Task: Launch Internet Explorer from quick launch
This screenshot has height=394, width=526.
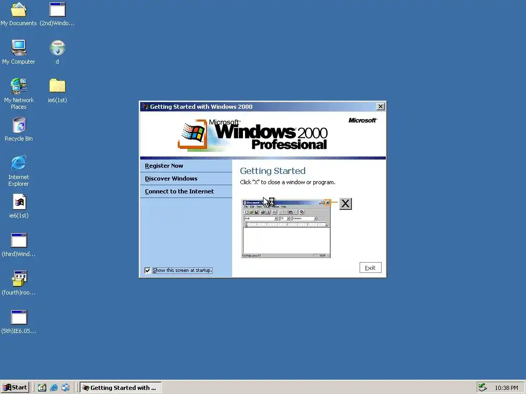Action: (x=53, y=388)
